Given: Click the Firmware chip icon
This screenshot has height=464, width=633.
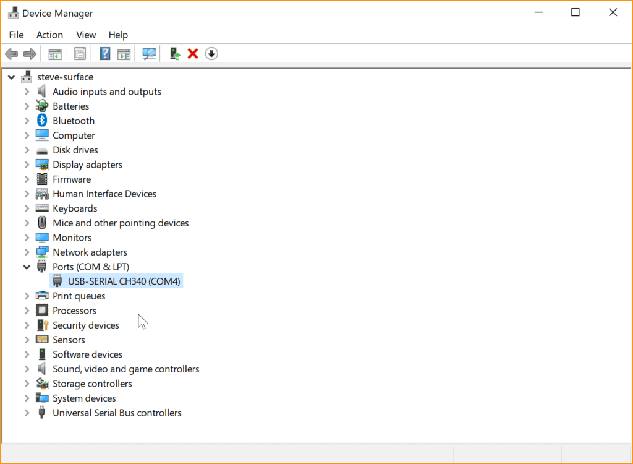Looking at the screenshot, I should (x=42, y=179).
